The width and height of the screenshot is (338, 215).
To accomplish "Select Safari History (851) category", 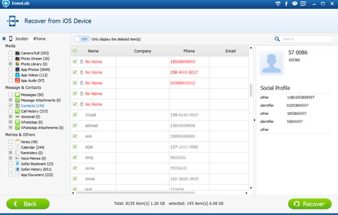I will 36,169.
